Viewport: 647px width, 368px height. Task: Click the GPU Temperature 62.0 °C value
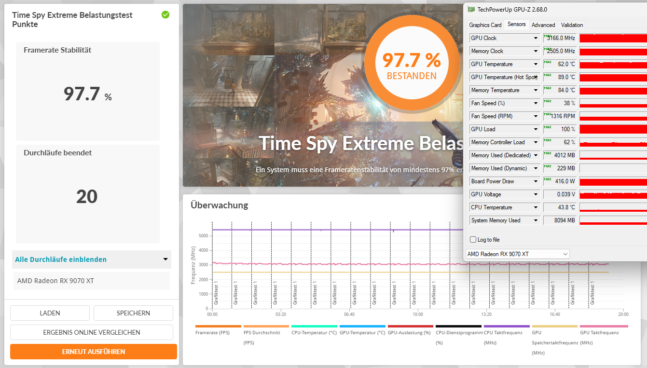click(560, 64)
